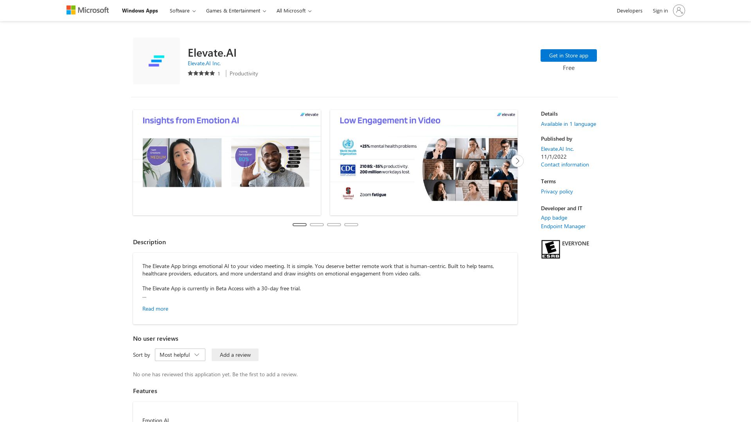
Task: Click Read more in the Description
Action: tap(155, 308)
